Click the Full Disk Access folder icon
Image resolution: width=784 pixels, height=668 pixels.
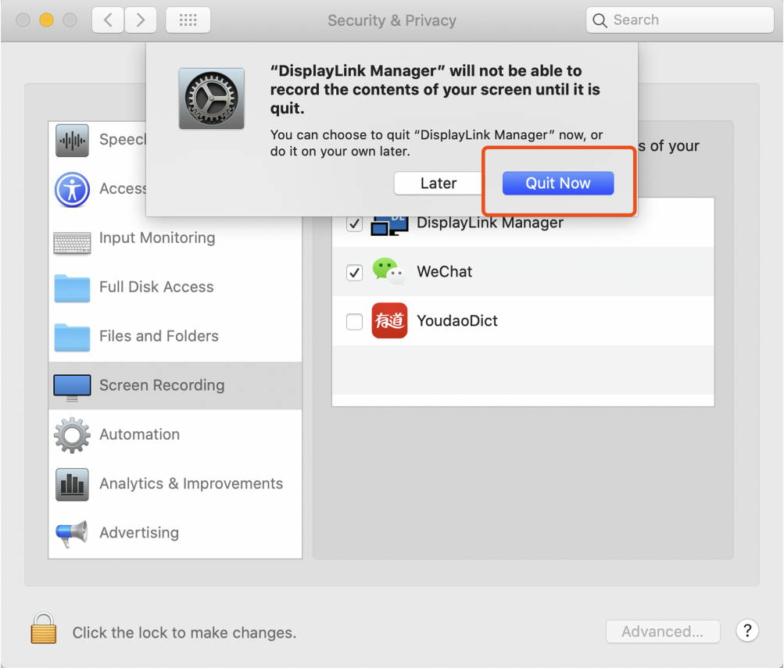click(x=72, y=288)
